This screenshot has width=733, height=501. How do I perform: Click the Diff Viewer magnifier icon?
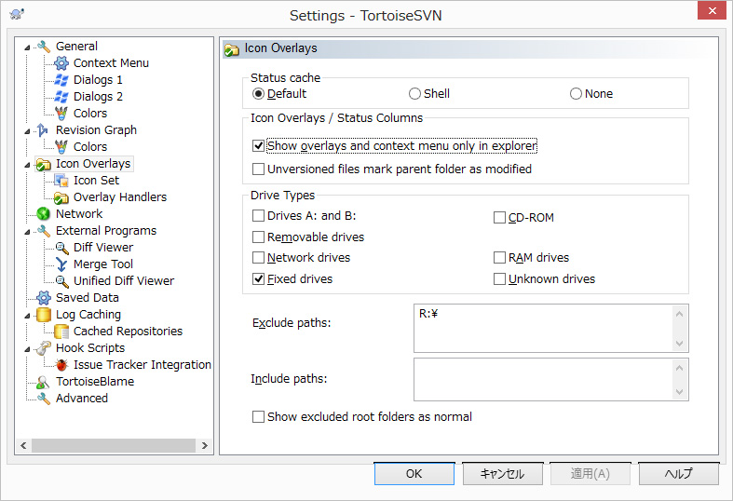point(61,248)
